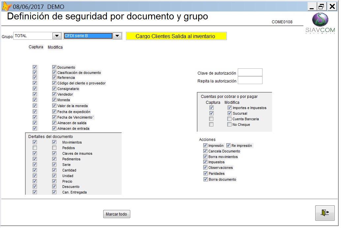Uncheck the Borra documento checkbox
Viewport: 341px width, 228px height.
click(205, 179)
